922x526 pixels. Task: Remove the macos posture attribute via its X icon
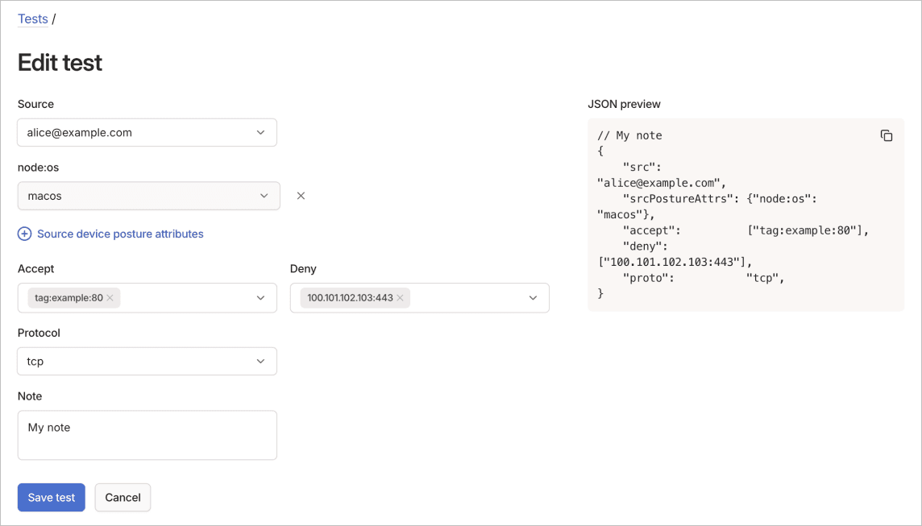tap(301, 195)
